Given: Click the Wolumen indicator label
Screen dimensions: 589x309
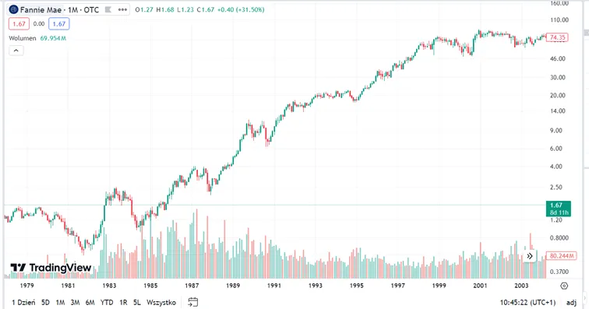Looking at the screenshot, I should tap(23, 38).
